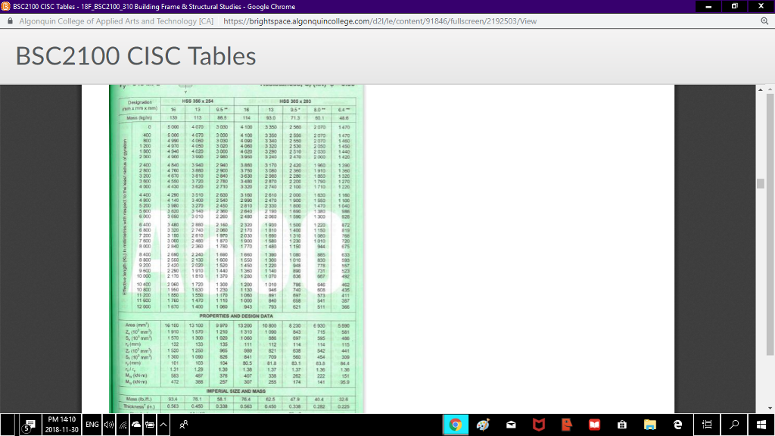Open the Action Center notifications

click(x=30, y=425)
